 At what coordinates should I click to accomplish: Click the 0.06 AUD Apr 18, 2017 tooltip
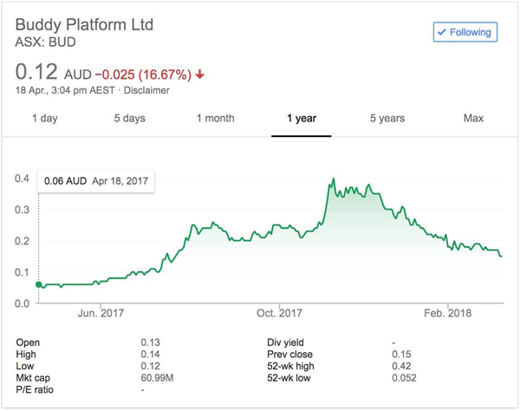[x=96, y=181]
